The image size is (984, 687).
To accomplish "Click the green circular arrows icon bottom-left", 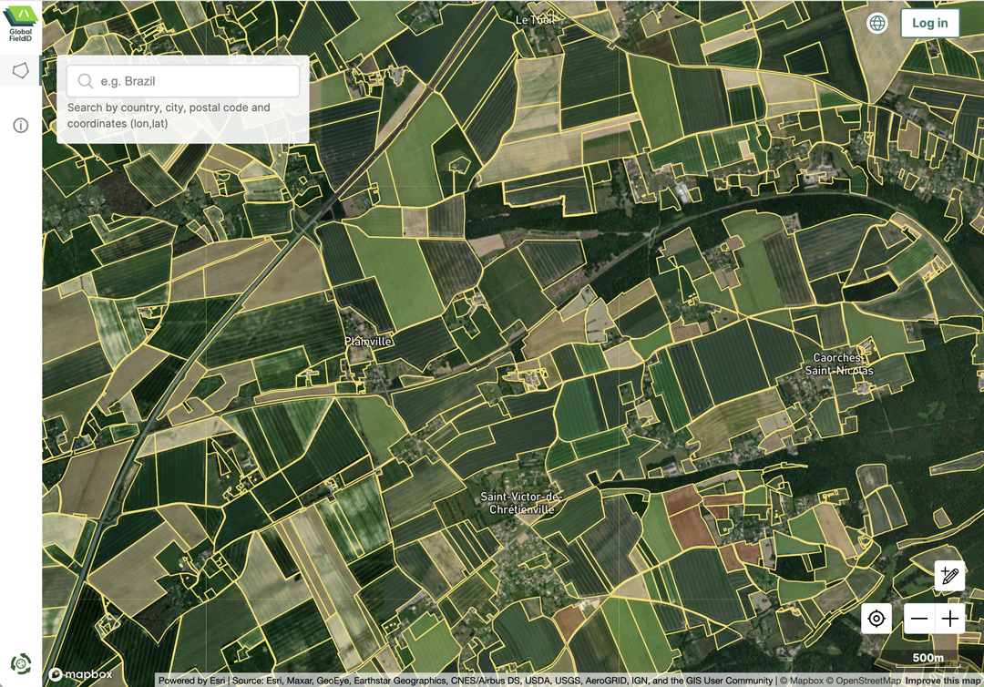I will 20,663.
